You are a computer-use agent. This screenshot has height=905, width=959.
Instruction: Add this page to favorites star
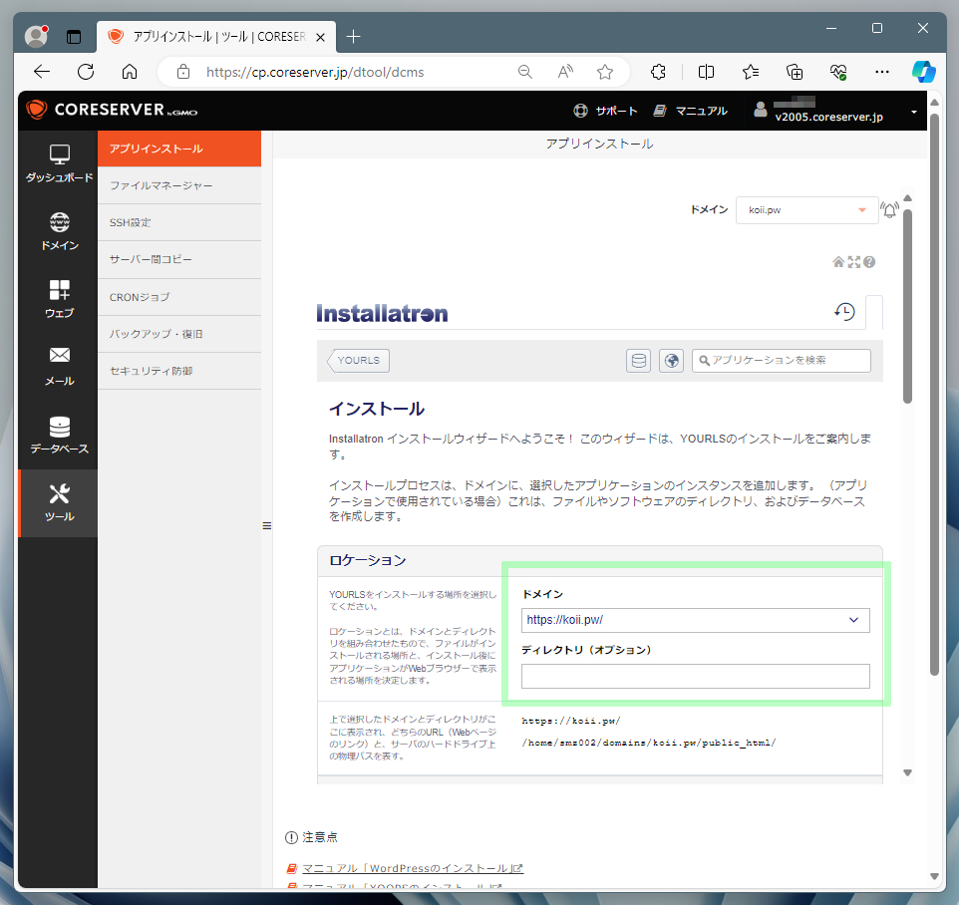pyautogui.click(x=605, y=72)
